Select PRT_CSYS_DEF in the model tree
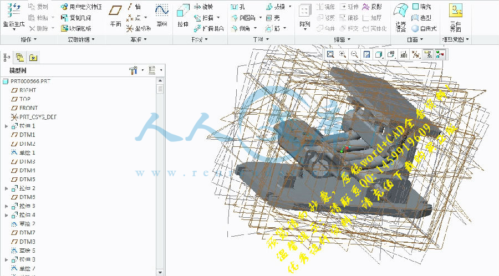Viewport: 499px width, 276px height. (x=34, y=117)
